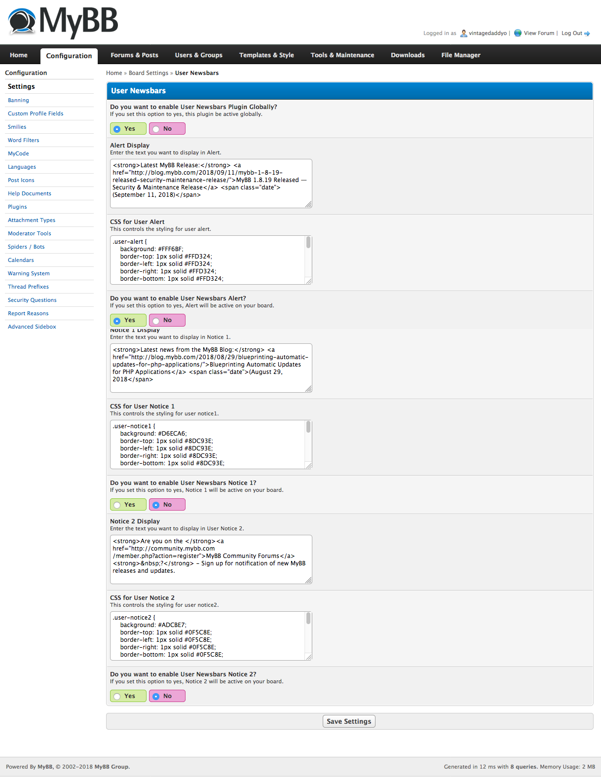Click resize grip of Notice 2 Display box

[308, 580]
